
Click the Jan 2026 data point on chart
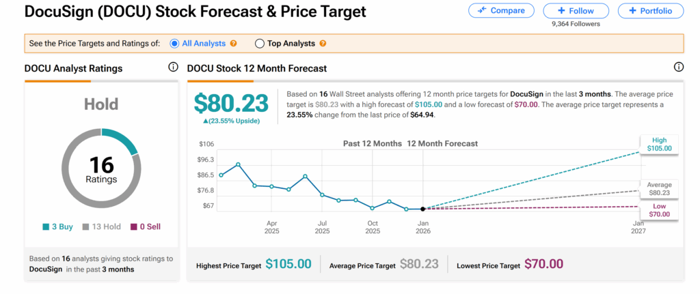423,209
